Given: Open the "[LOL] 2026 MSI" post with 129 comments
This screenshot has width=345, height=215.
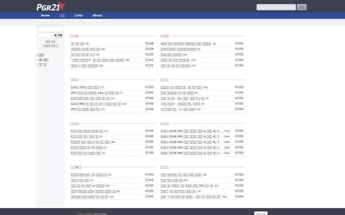Looking at the screenshot, I should (x=195, y=131).
